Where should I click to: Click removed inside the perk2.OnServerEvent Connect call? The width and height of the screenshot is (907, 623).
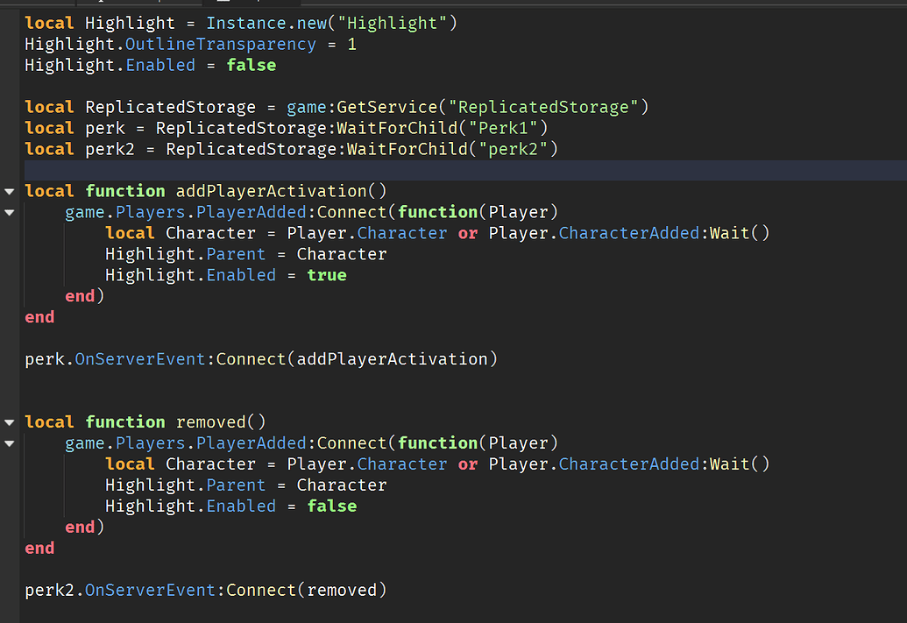(x=343, y=590)
